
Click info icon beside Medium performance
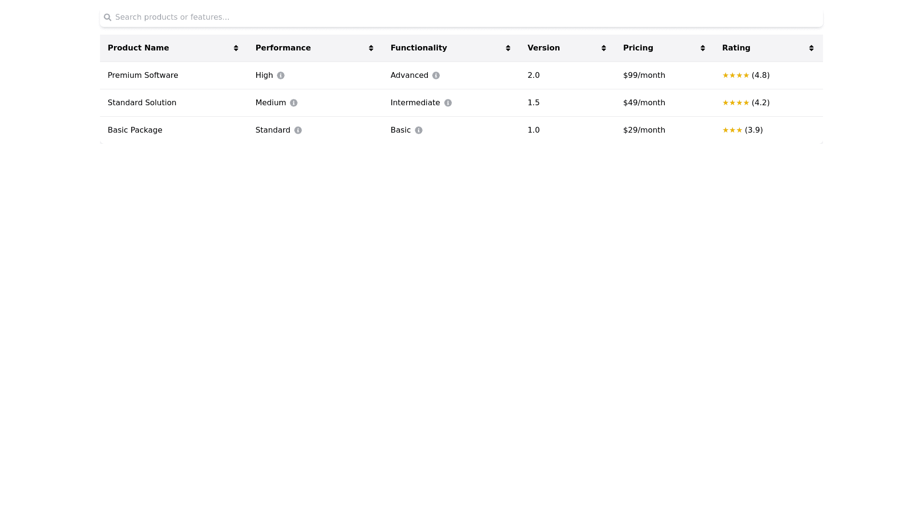click(x=294, y=103)
